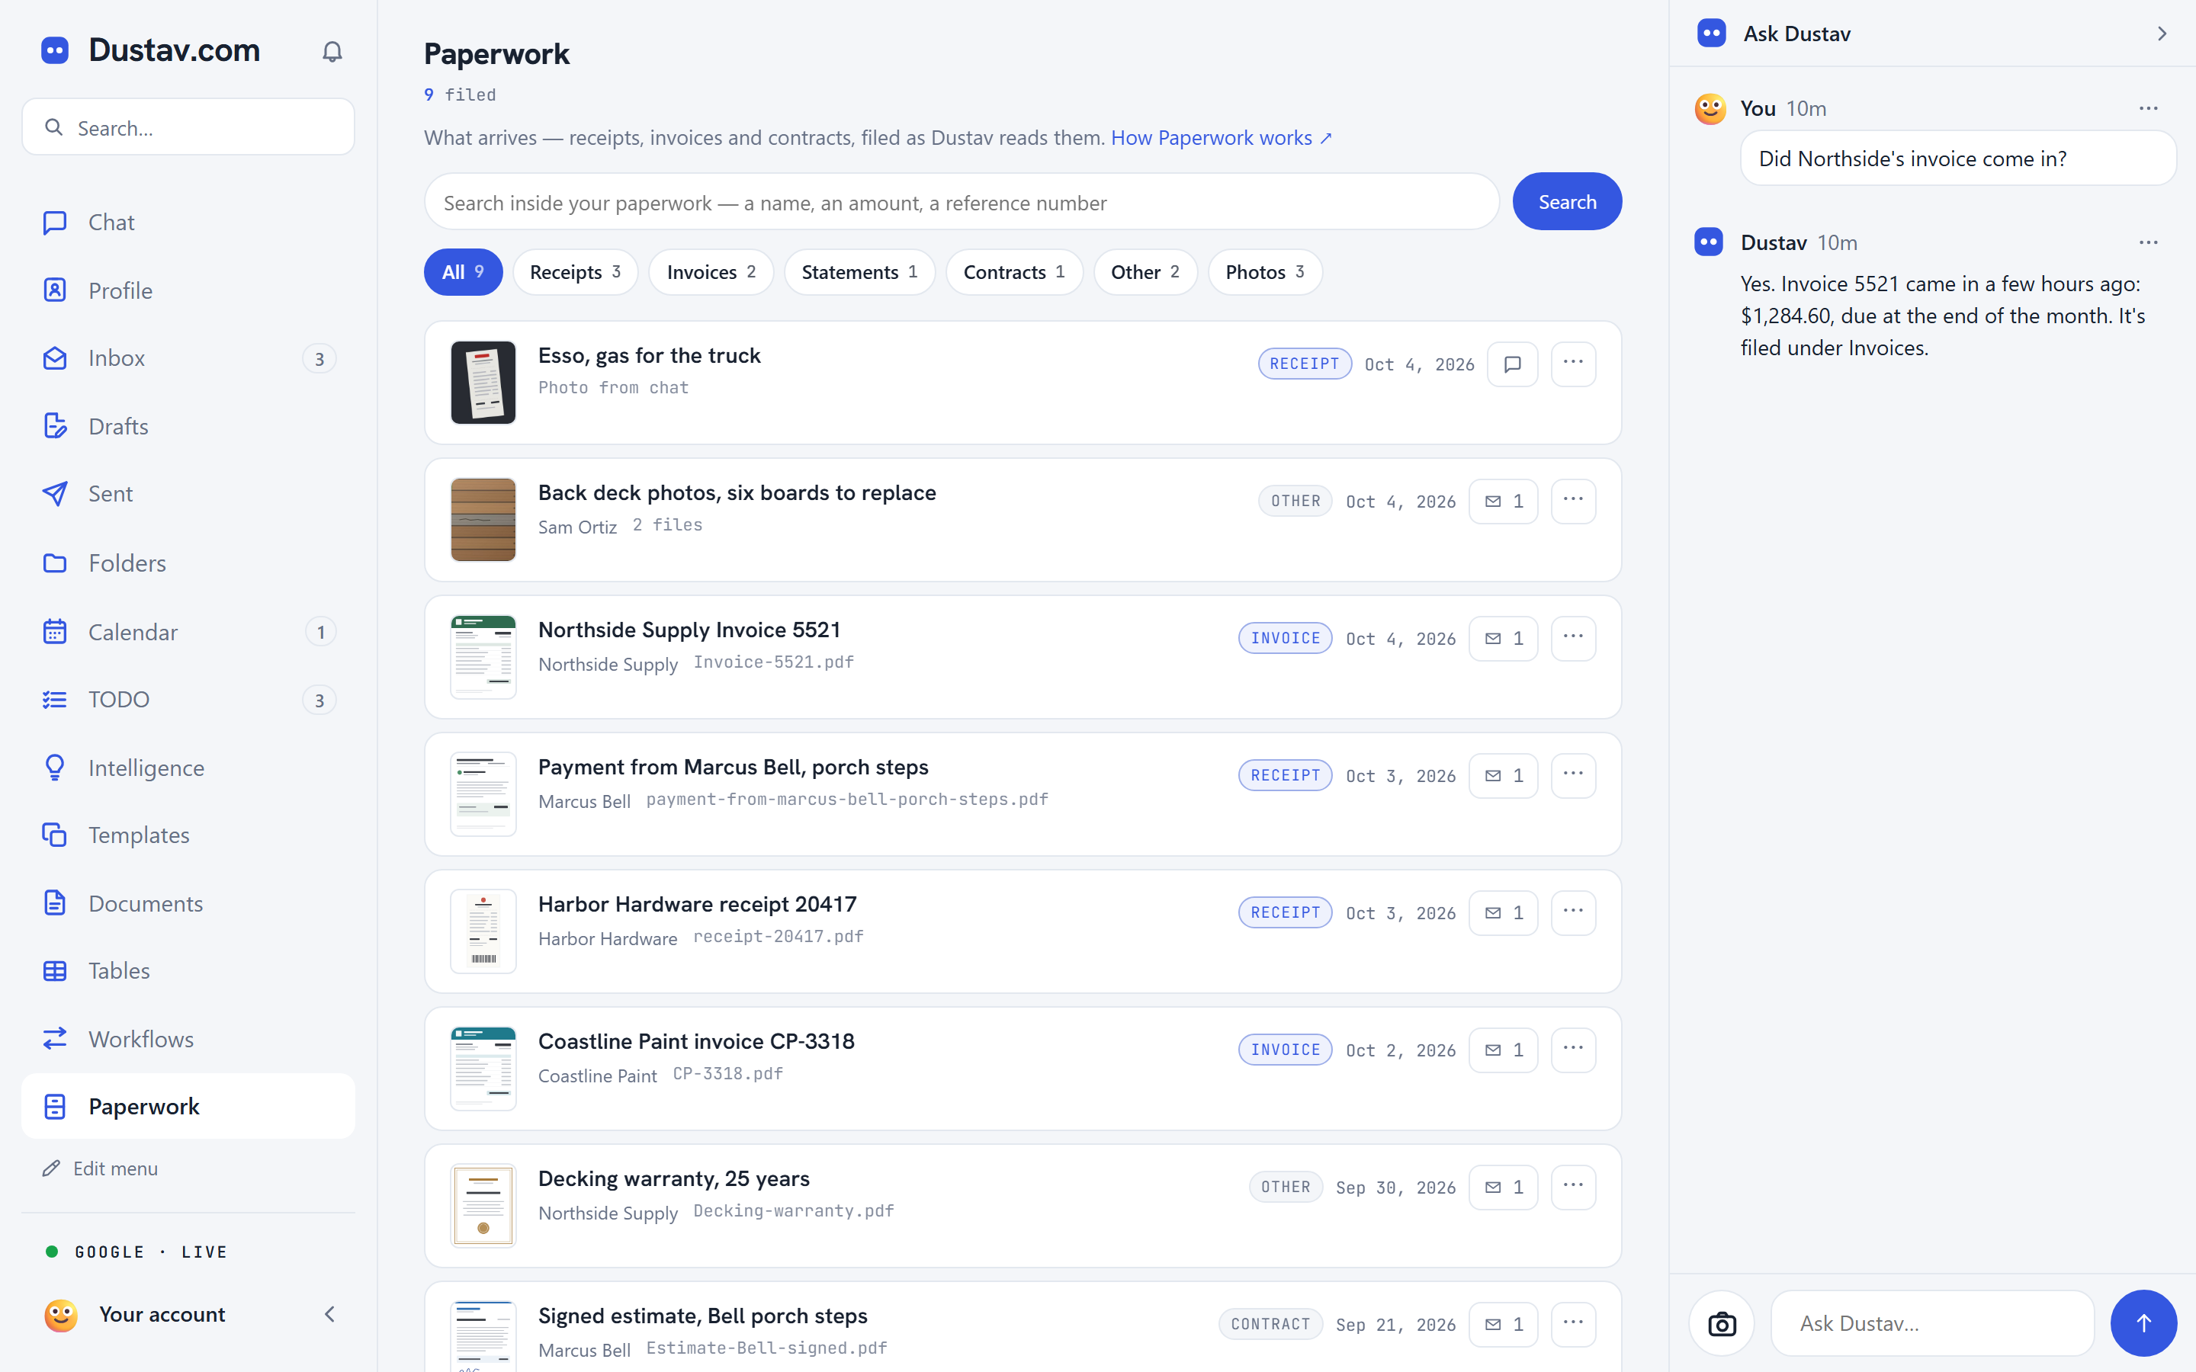Open Templates in the sidebar
The height and width of the screenshot is (1372, 2196).
[x=188, y=835]
